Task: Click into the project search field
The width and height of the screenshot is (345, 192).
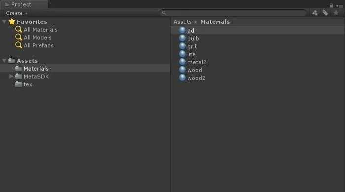Action: coord(234,13)
